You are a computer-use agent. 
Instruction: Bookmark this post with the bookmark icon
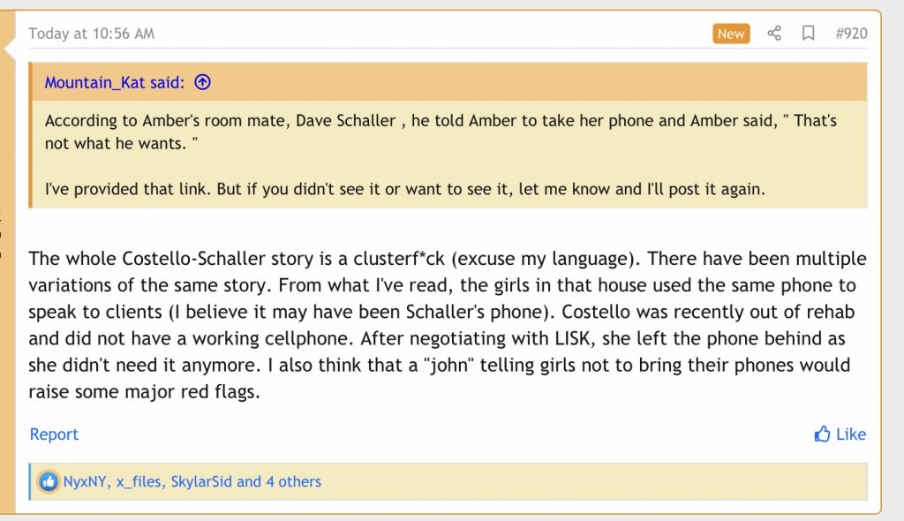click(x=808, y=34)
